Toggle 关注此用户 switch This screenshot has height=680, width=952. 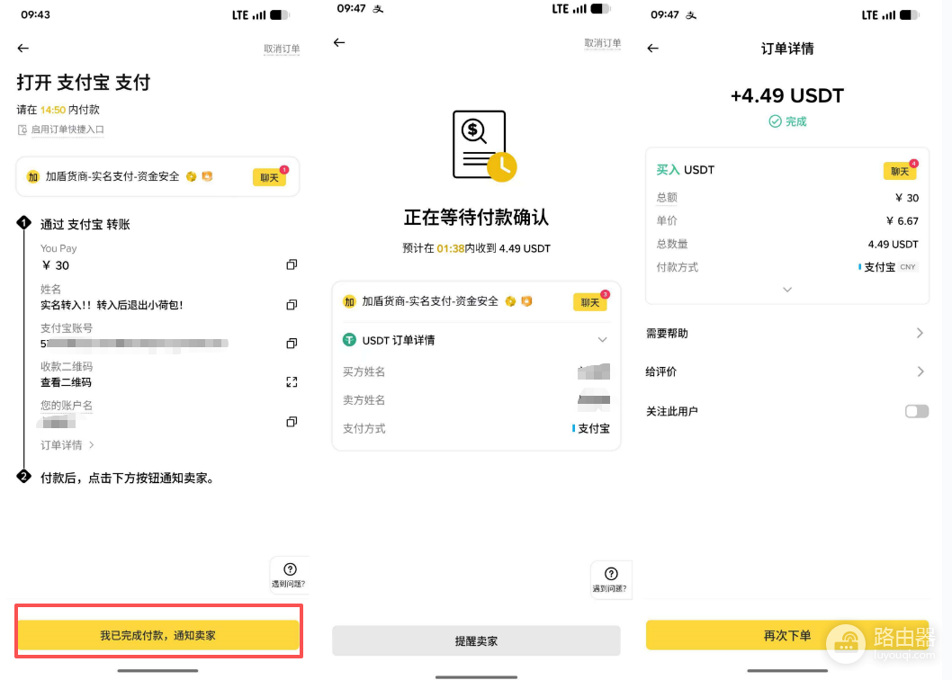917,411
